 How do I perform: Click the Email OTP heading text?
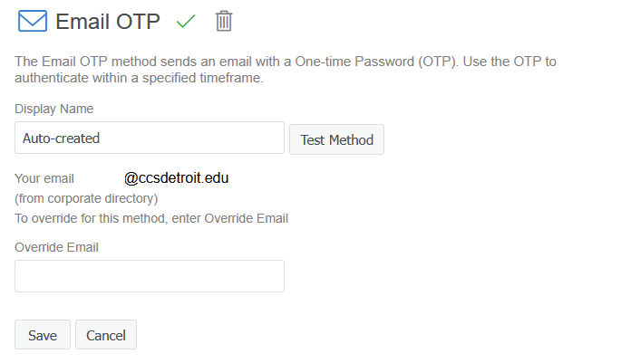point(109,22)
